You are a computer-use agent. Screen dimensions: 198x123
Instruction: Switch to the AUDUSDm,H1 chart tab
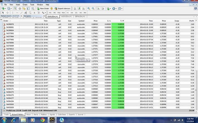(x=66, y=17)
